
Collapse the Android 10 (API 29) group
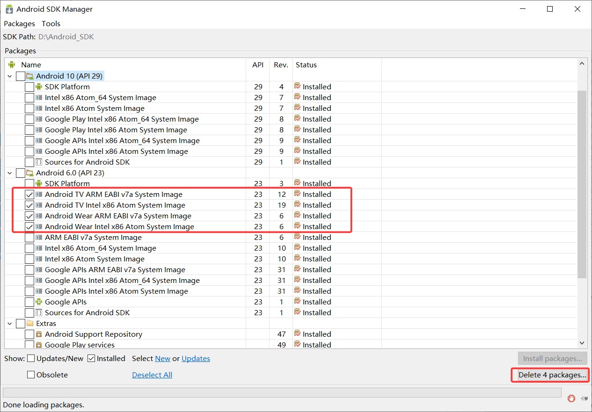point(10,76)
